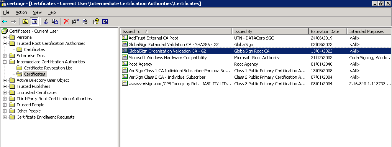
Task: Click Class 2 Public Primary Certification issuer cell
Action: [x=270, y=77]
